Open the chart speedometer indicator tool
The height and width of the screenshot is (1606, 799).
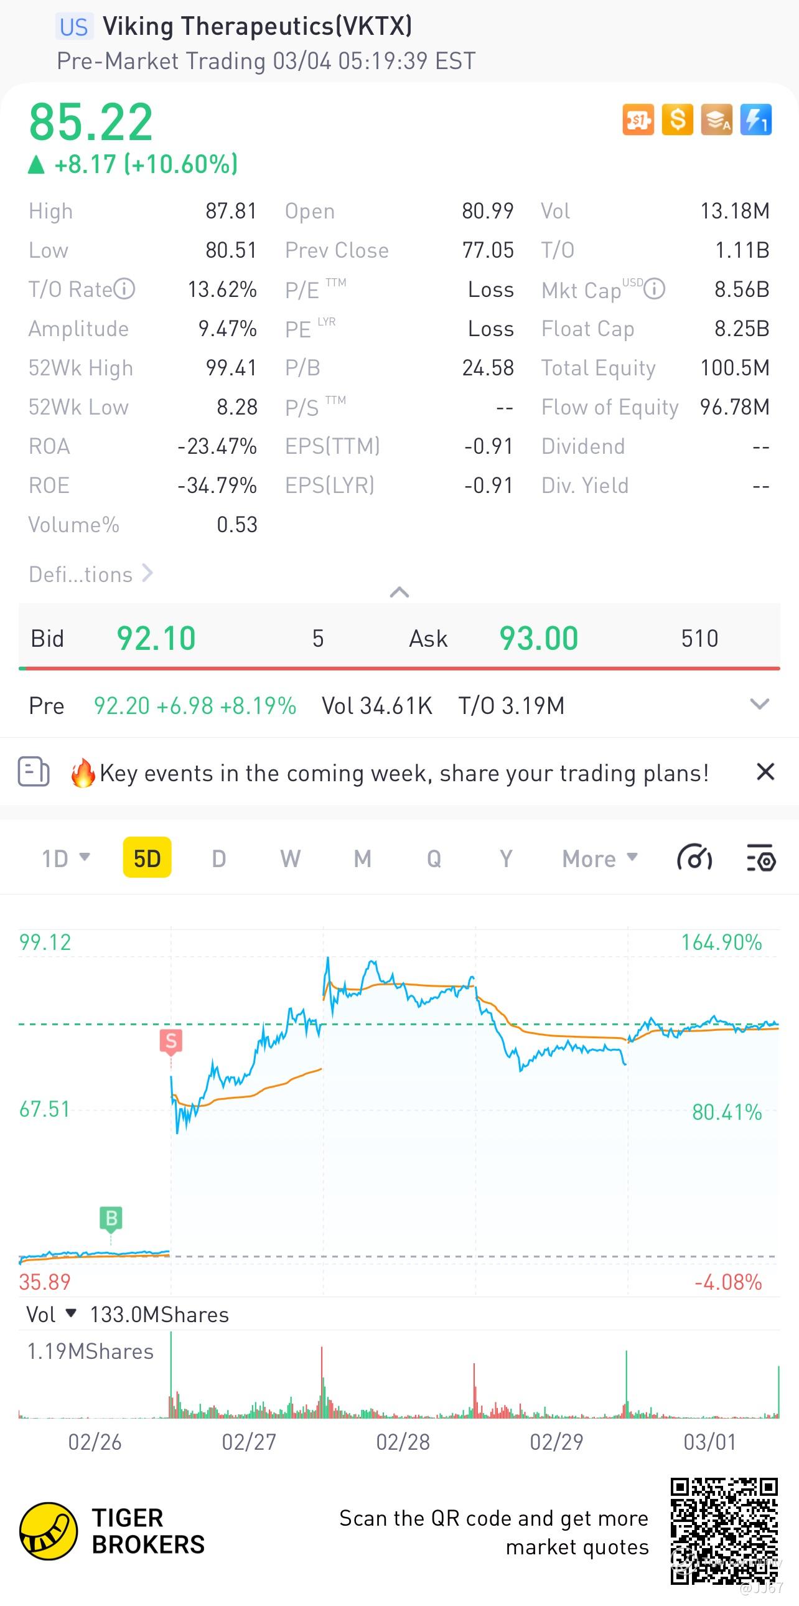tap(694, 858)
